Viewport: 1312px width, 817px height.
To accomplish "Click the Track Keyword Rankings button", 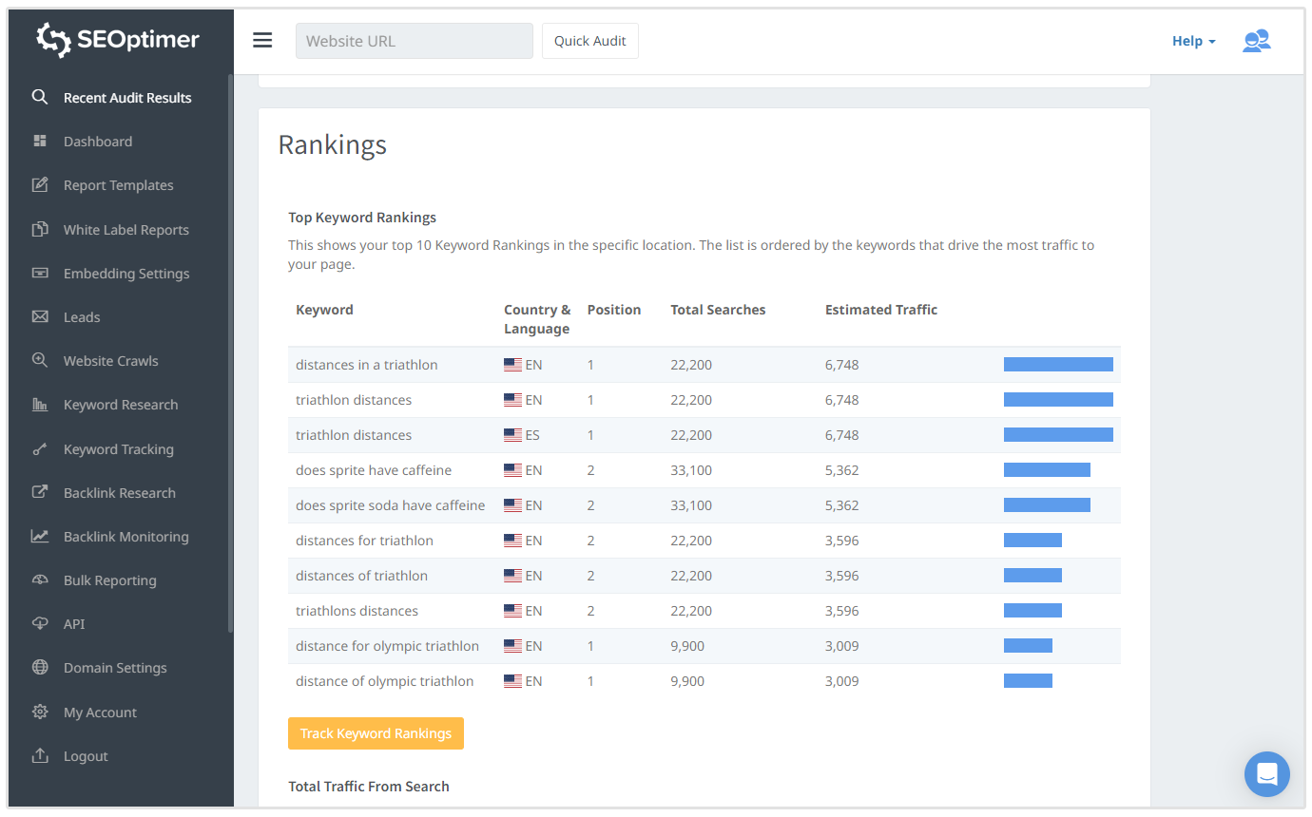I will [x=376, y=733].
